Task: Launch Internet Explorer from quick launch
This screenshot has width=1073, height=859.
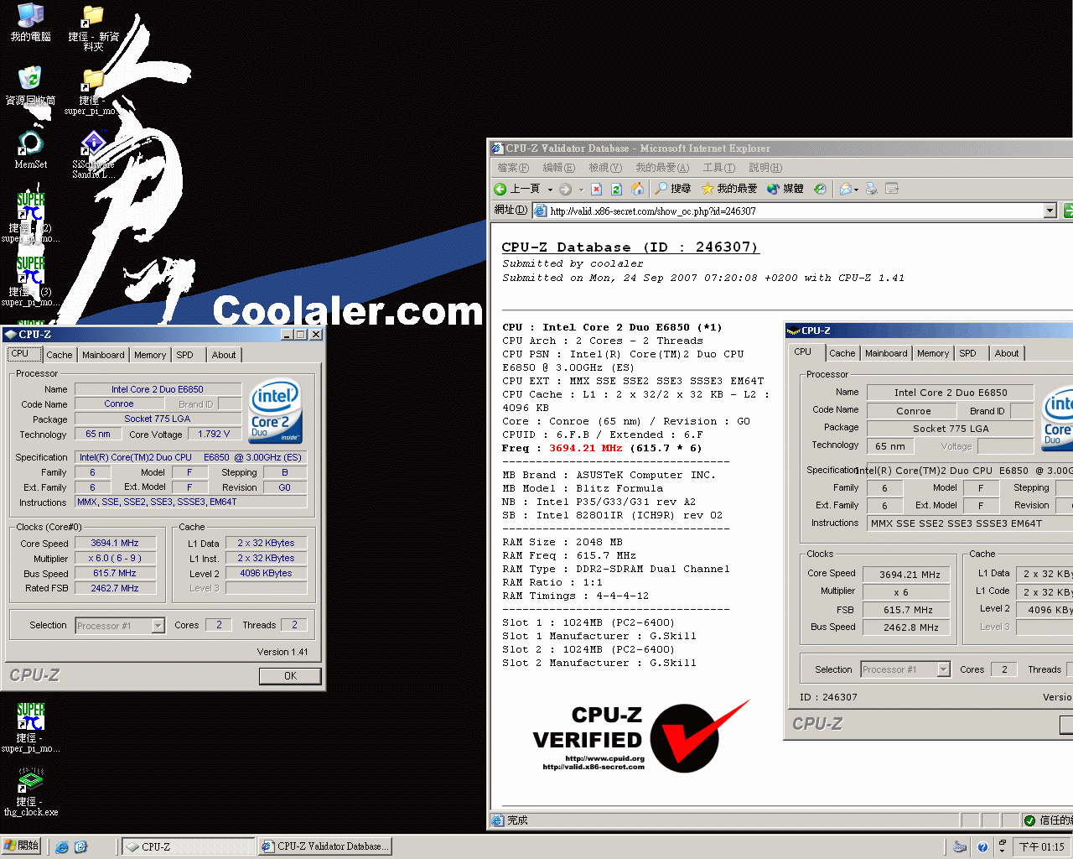Action: pyautogui.click(x=62, y=847)
